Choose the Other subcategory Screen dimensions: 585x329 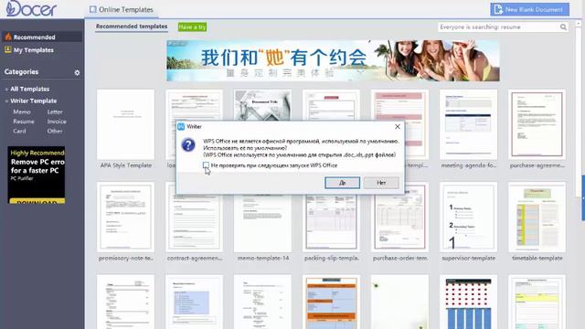click(55, 131)
